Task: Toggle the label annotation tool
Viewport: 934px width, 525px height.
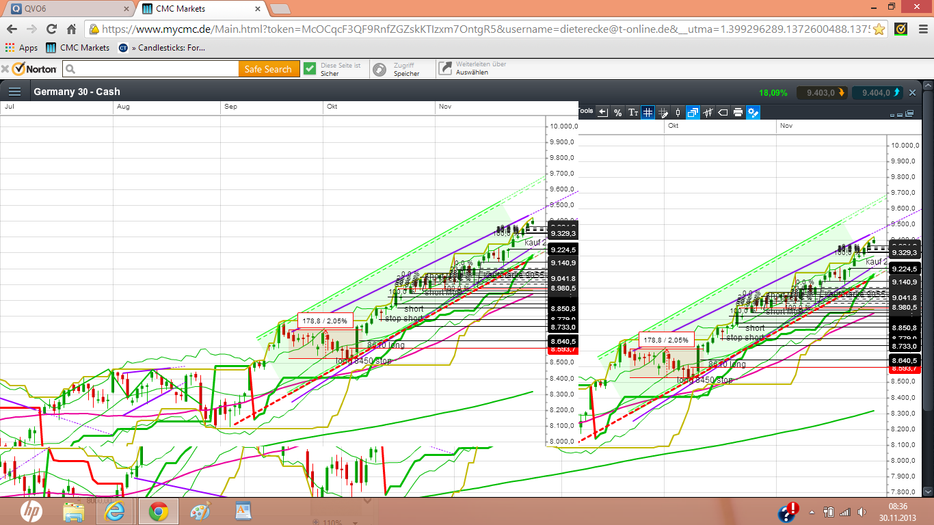Action: 723,112
